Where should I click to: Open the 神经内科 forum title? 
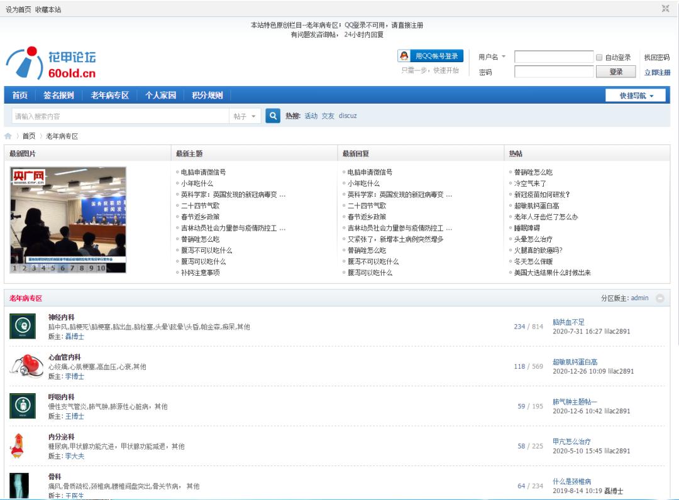coord(62,317)
